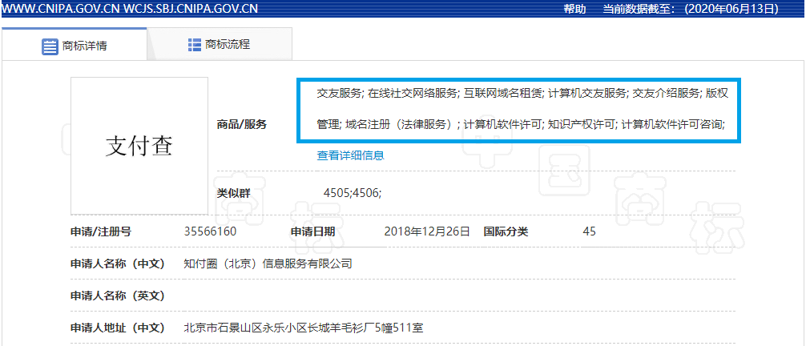Click the 支付查 trademark image
806x346 pixels.
tap(139, 146)
